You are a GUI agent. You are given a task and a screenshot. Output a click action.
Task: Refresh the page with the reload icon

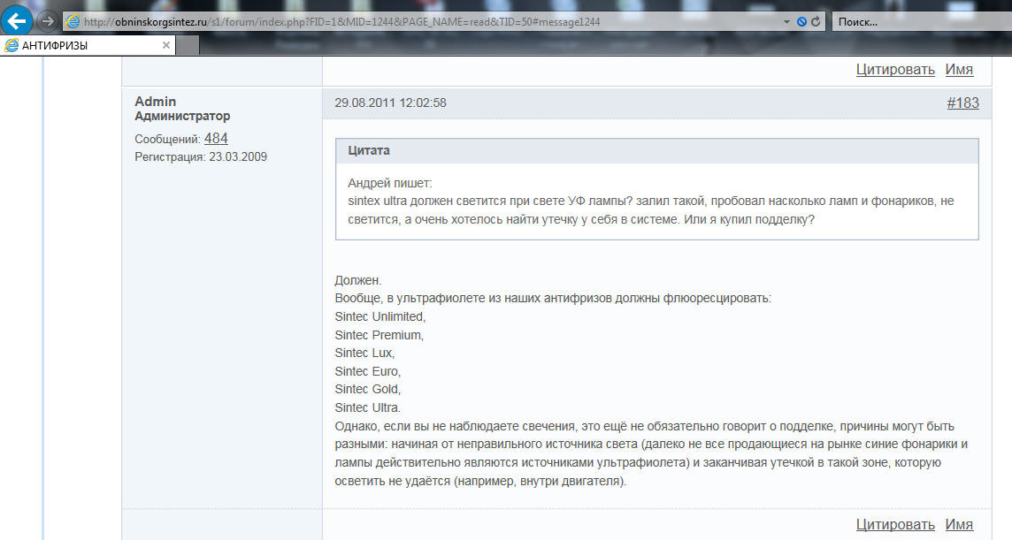coord(816,22)
